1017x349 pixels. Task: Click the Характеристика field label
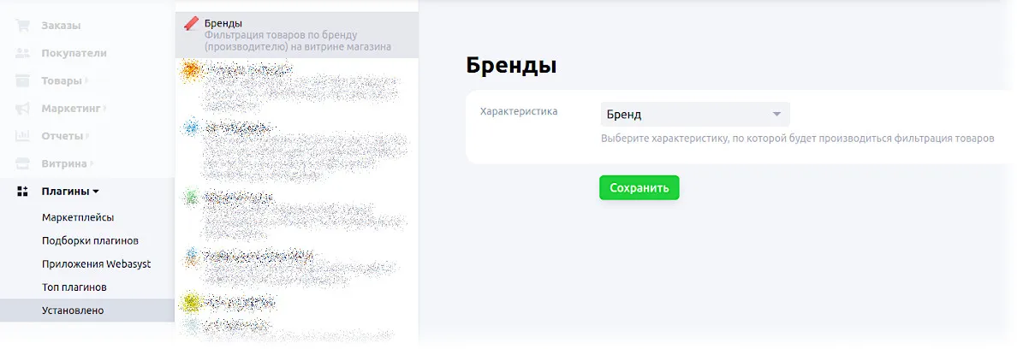519,111
